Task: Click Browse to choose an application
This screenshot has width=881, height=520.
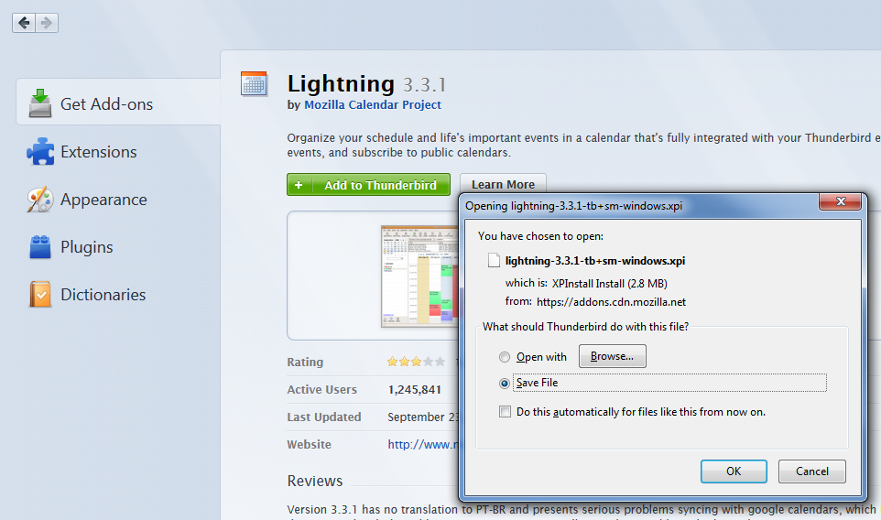Action: click(613, 357)
